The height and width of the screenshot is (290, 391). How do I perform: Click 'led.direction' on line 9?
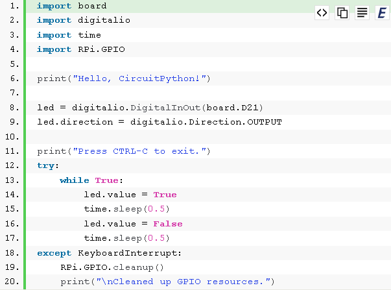point(75,122)
